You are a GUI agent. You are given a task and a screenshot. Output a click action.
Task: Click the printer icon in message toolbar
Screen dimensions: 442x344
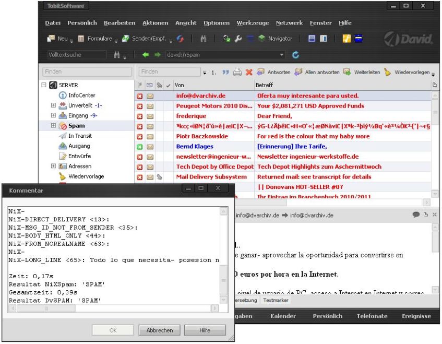(237, 73)
